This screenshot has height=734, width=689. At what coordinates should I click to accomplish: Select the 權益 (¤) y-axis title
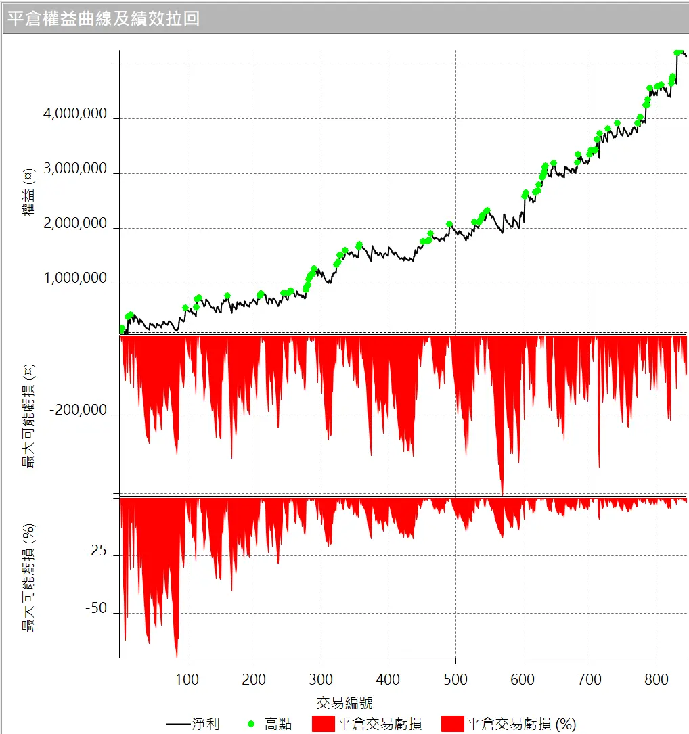[x=28, y=194]
